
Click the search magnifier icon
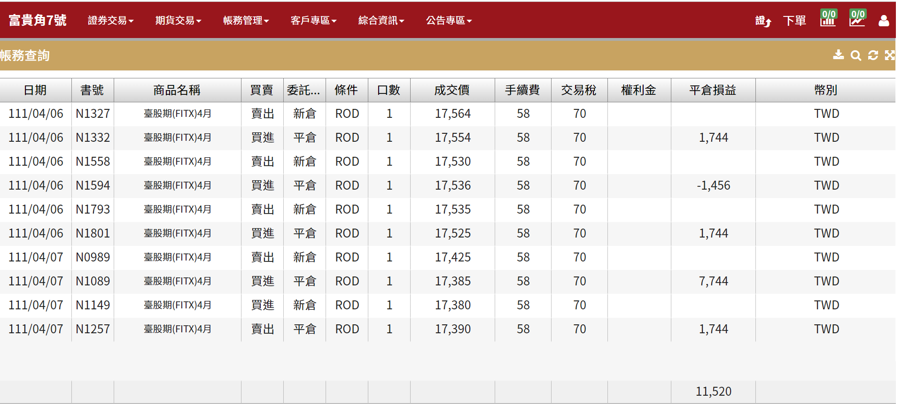click(x=856, y=55)
